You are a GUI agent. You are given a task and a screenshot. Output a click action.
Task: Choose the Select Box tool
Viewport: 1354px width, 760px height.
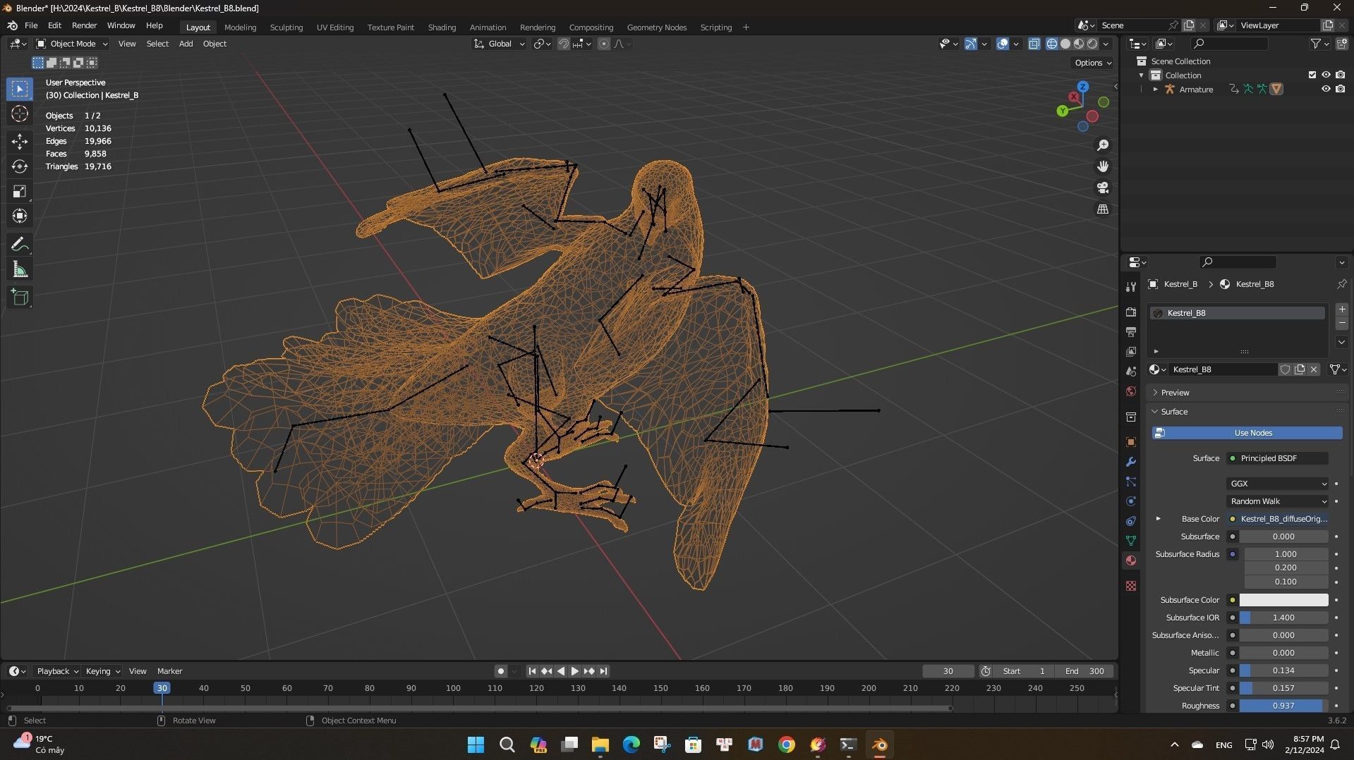click(20, 89)
